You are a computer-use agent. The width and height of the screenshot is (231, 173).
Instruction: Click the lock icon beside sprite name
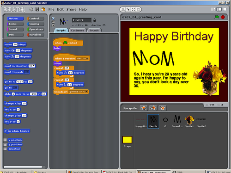point(95,20)
